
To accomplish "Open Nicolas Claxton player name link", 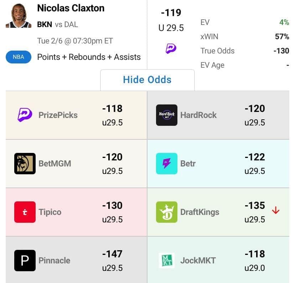I will 71,8.
